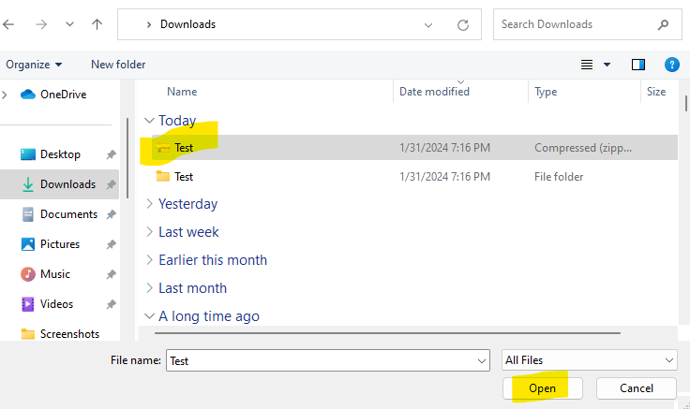Click the search magnifier icon
690x409 pixels.
664,25
